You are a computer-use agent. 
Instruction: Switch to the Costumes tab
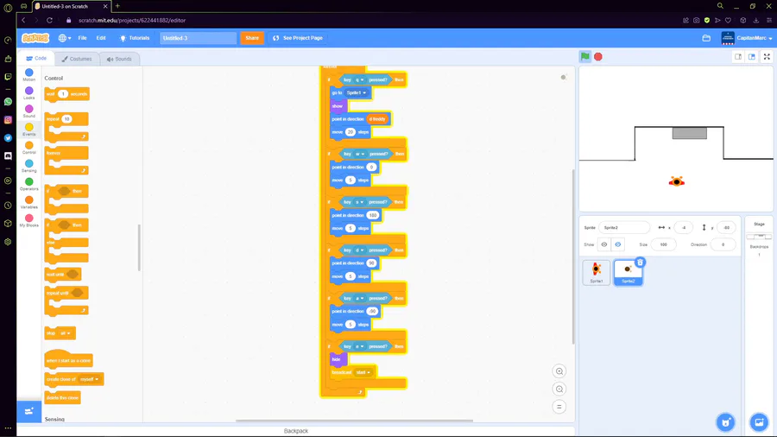[x=77, y=59]
